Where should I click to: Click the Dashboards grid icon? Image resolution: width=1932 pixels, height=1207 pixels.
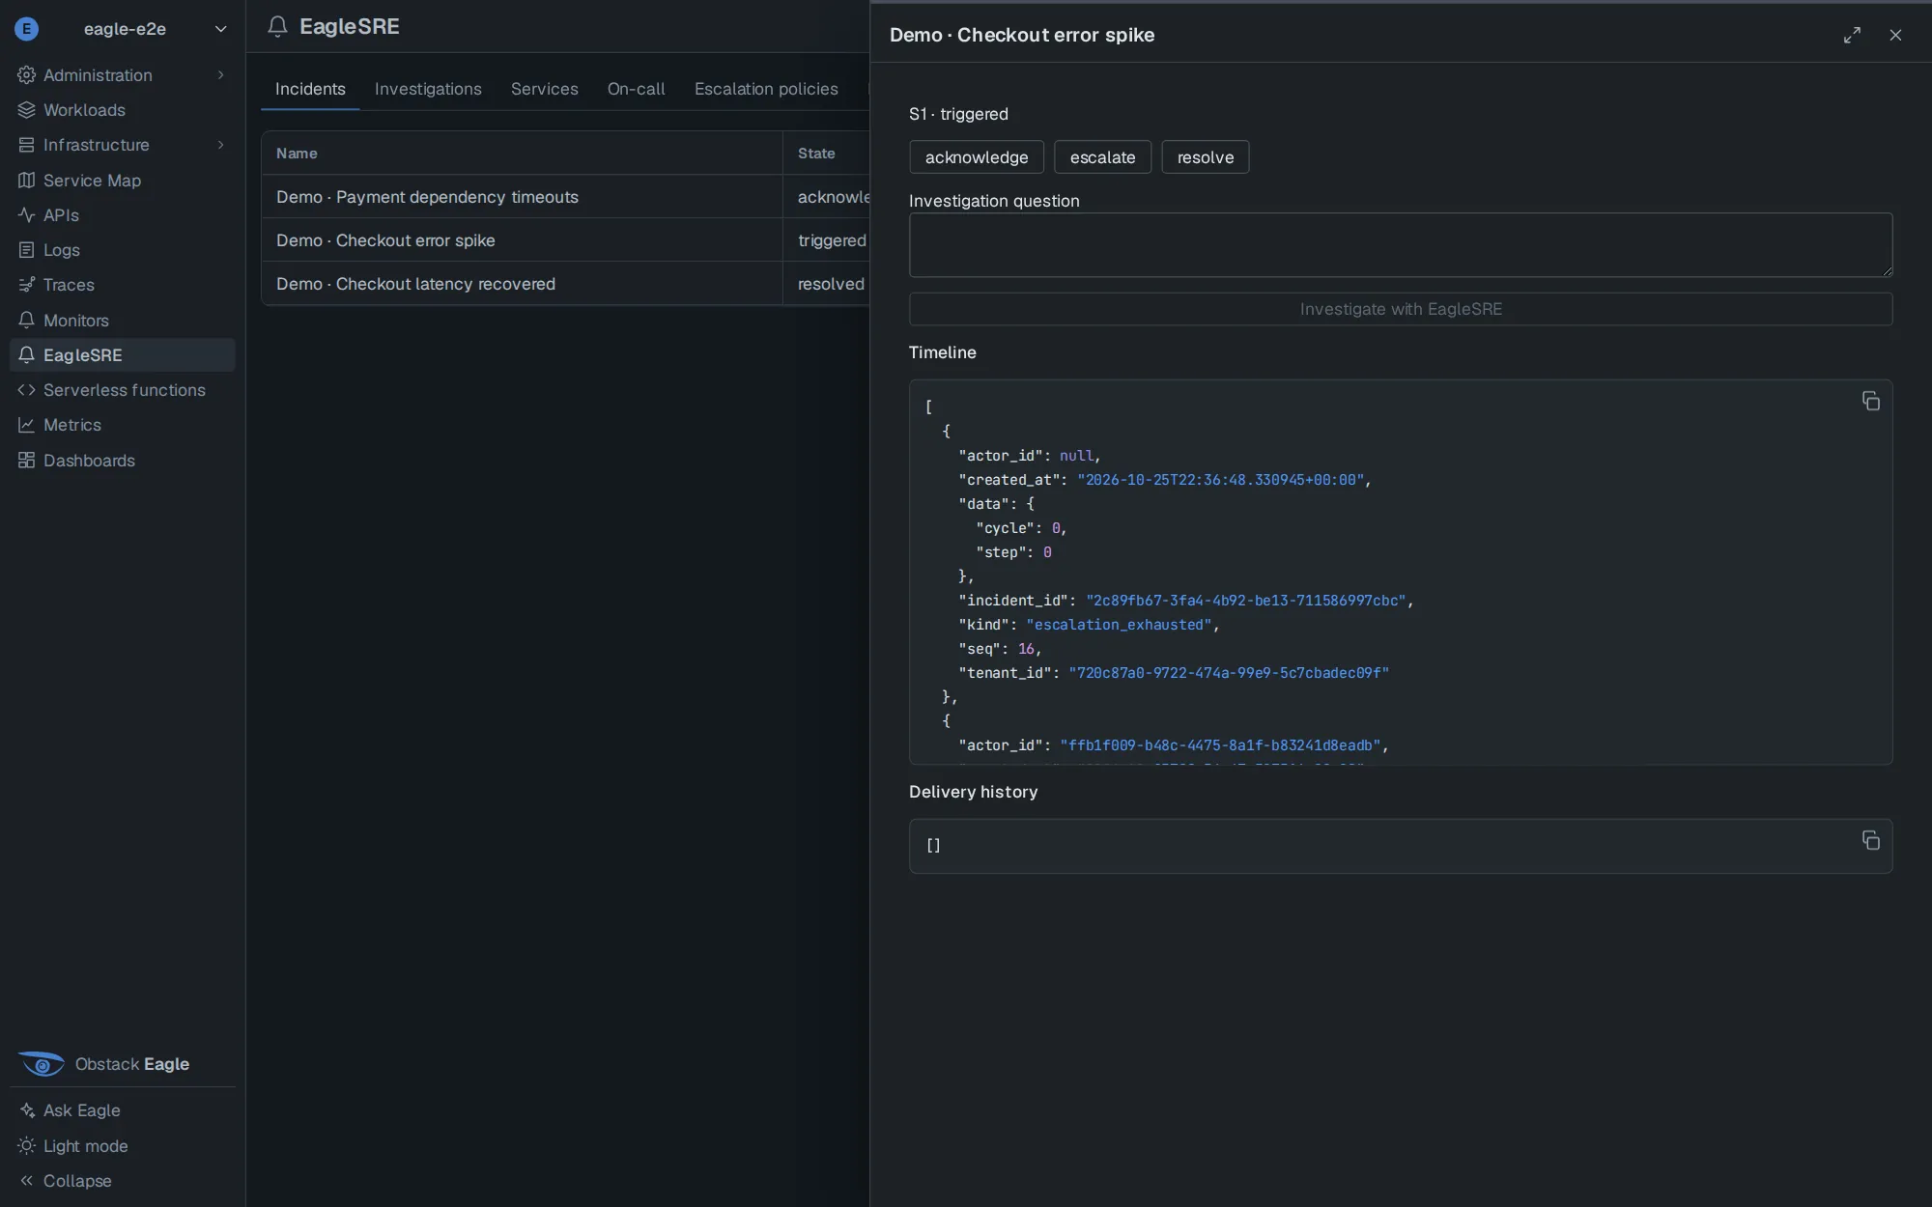tap(26, 461)
